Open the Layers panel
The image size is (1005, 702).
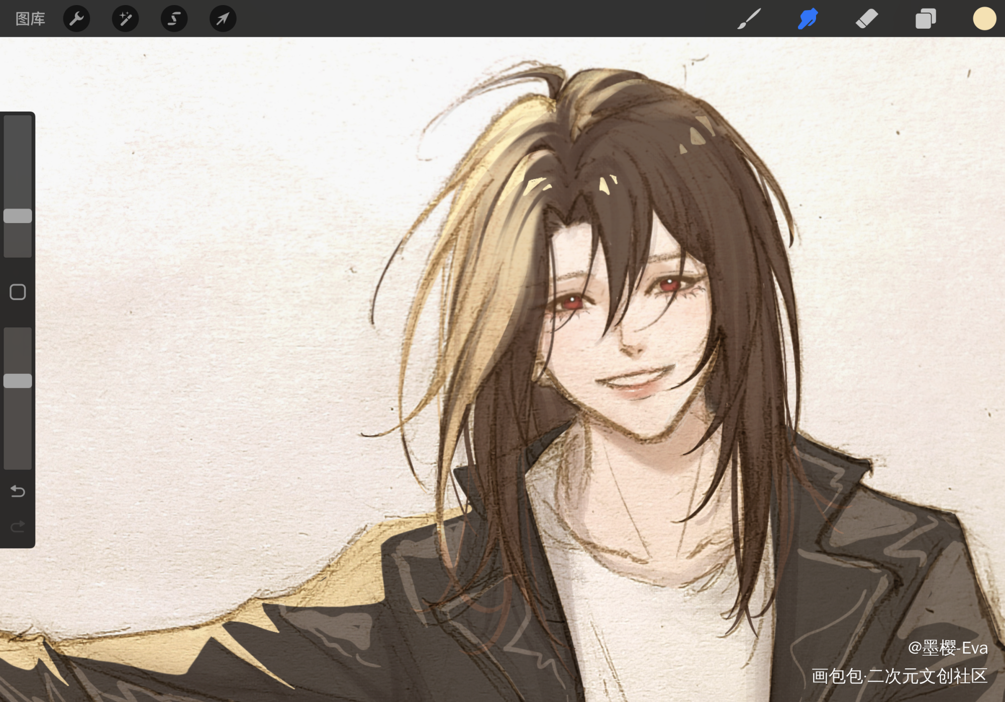coord(925,19)
